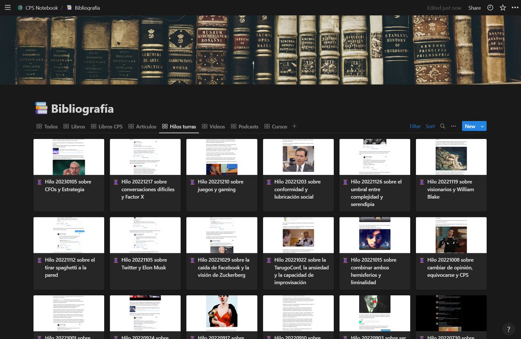This screenshot has height=339, width=521.
Task: Open Hilo 20221112 sobre el tirar spaghetti title
Action: [70, 268]
